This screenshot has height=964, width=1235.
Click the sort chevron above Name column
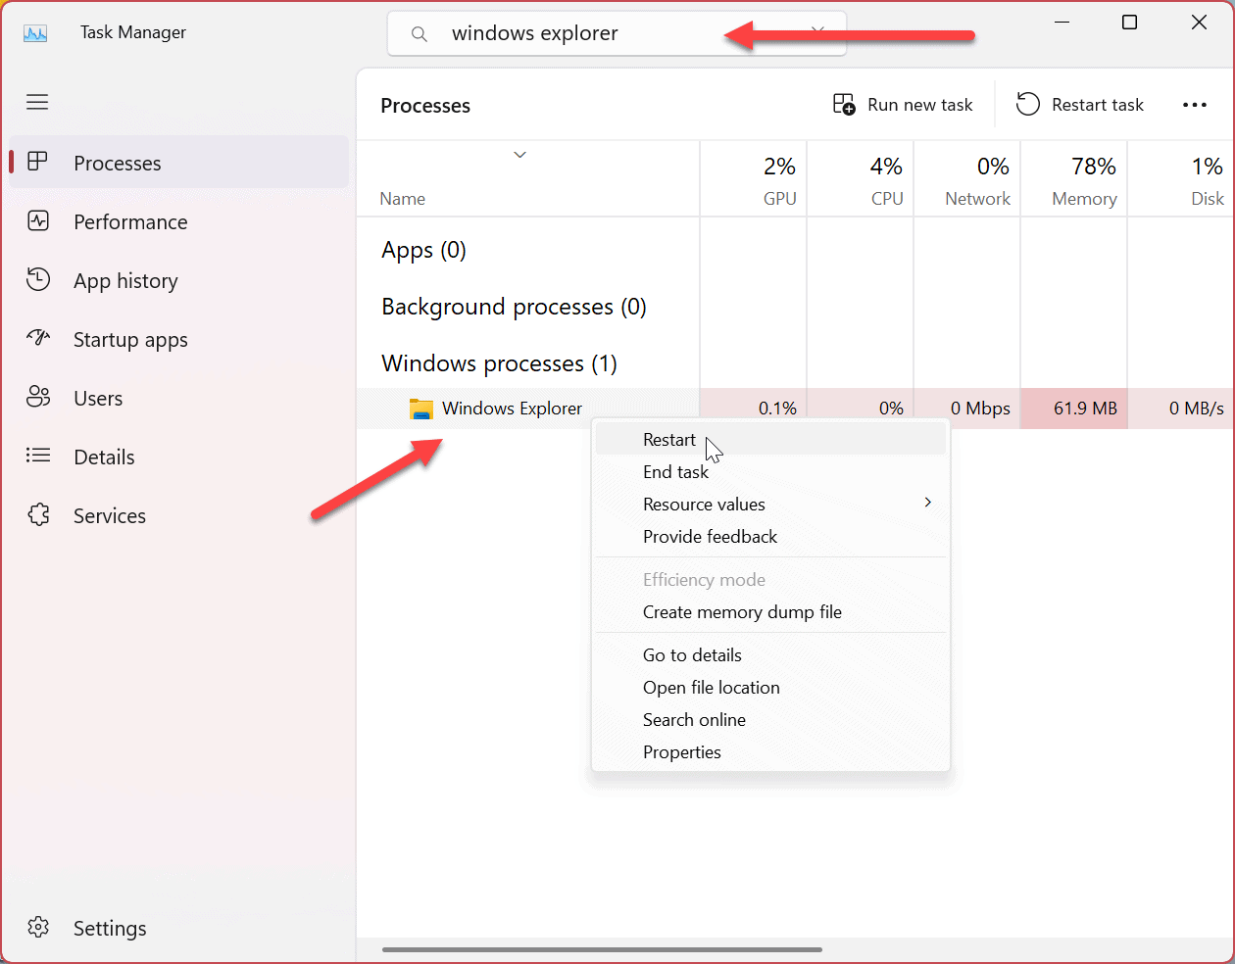point(519,155)
